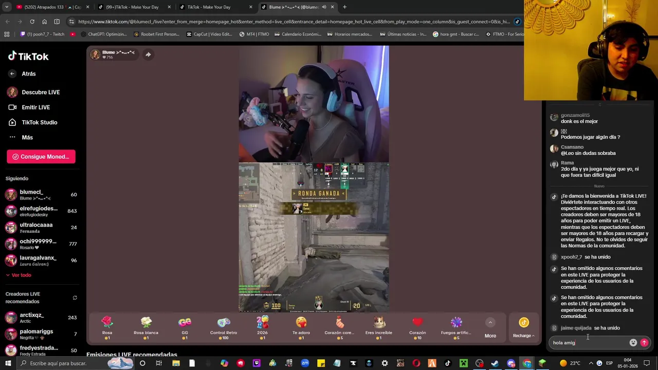Open the Windows Start menu
Viewport: 658px width, 370px height.
tap(8, 363)
